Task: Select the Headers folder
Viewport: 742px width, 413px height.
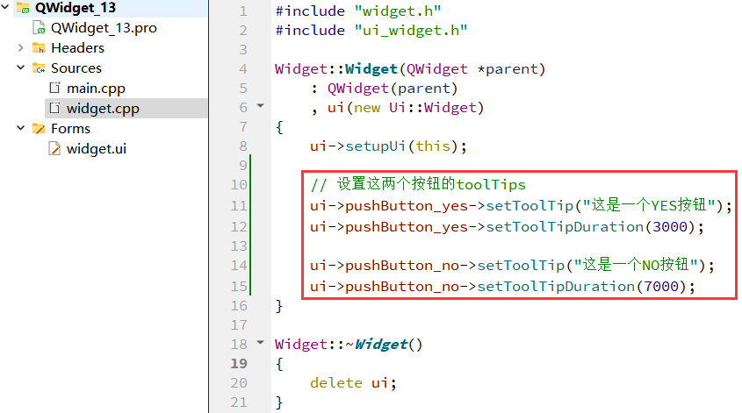Action: point(77,47)
